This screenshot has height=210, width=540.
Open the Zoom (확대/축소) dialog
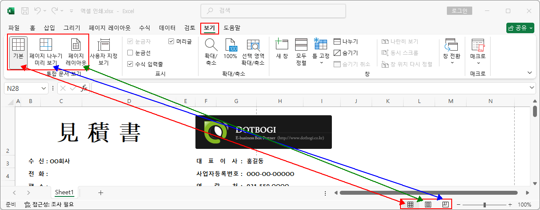pyautogui.click(x=211, y=52)
